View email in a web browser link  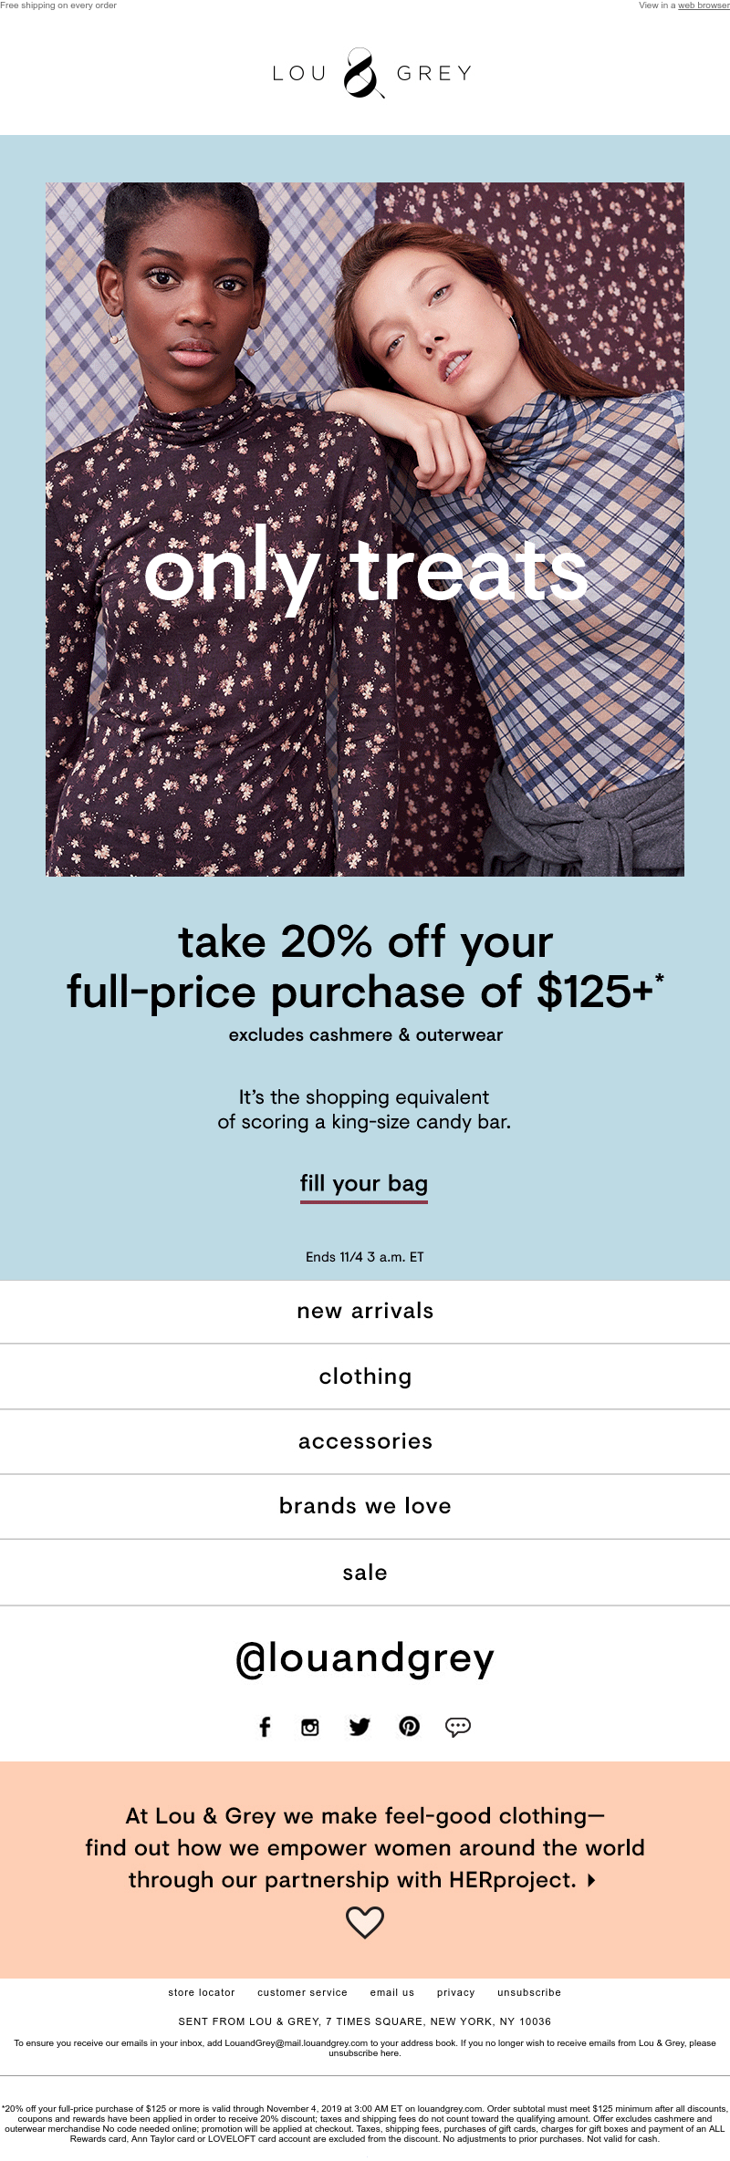tap(703, 5)
